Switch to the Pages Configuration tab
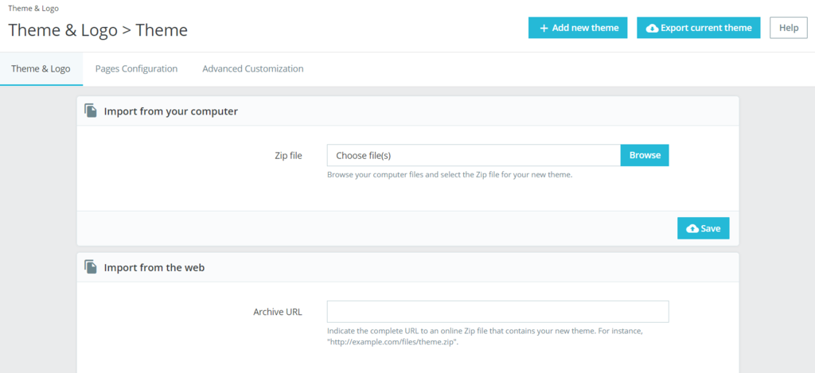The height and width of the screenshot is (373, 815). [x=136, y=69]
